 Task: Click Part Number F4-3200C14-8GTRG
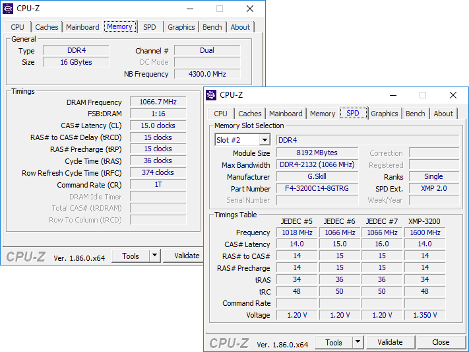[317, 188]
